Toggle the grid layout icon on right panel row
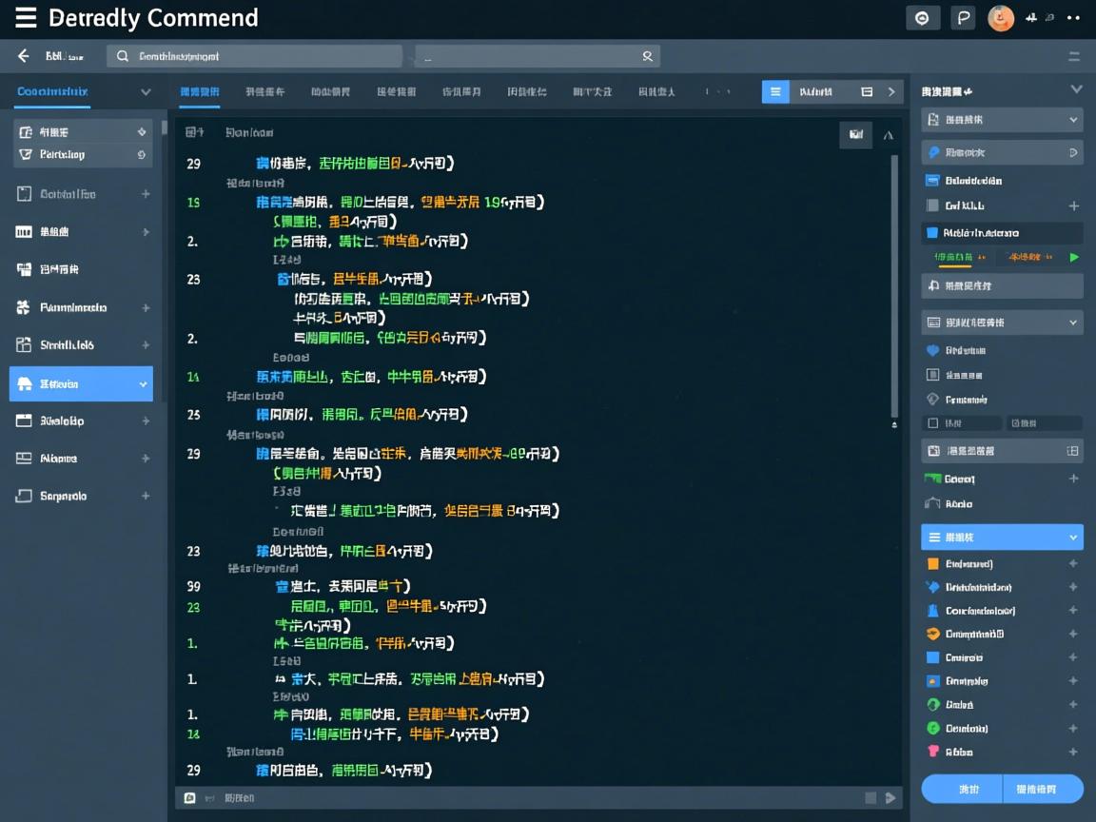1096x822 pixels. click(1072, 451)
